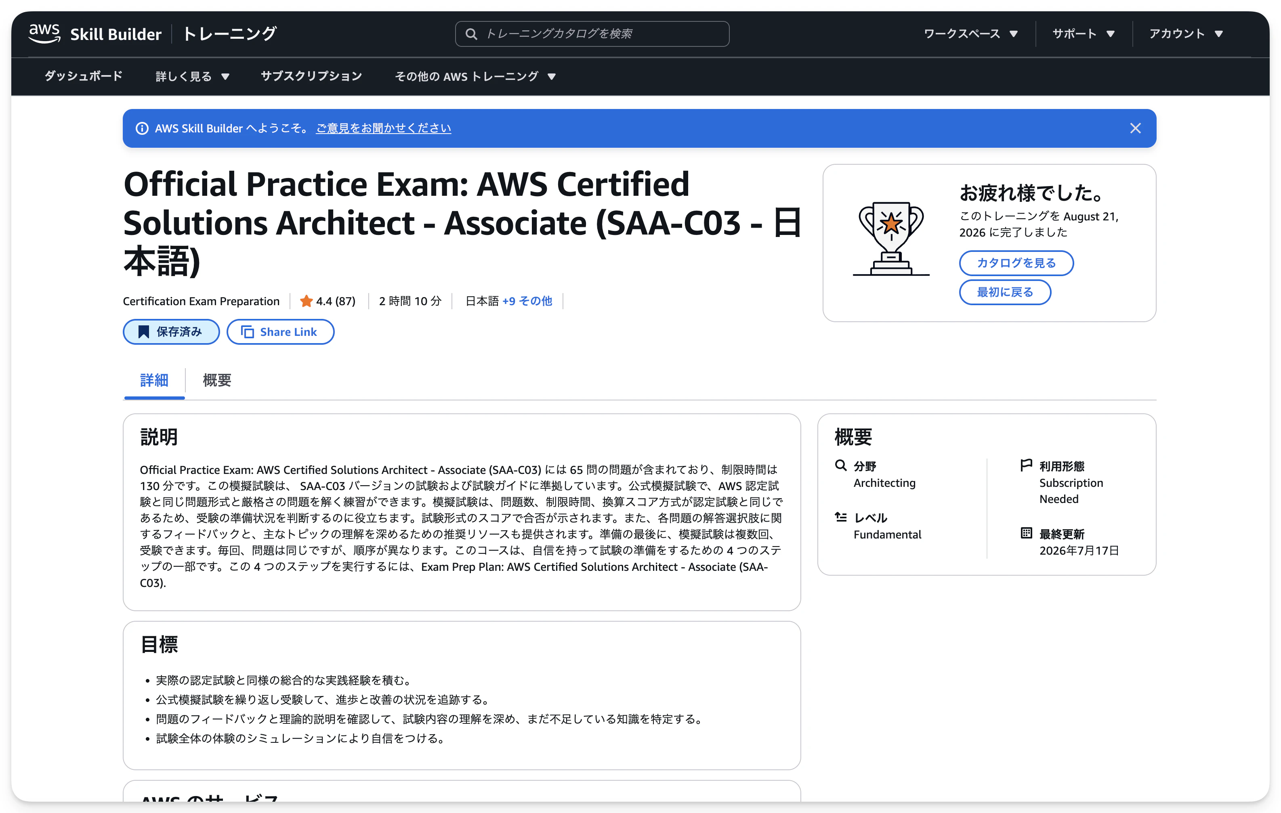
Task: Click the level icon beside レベル
Action: (x=840, y=517)
